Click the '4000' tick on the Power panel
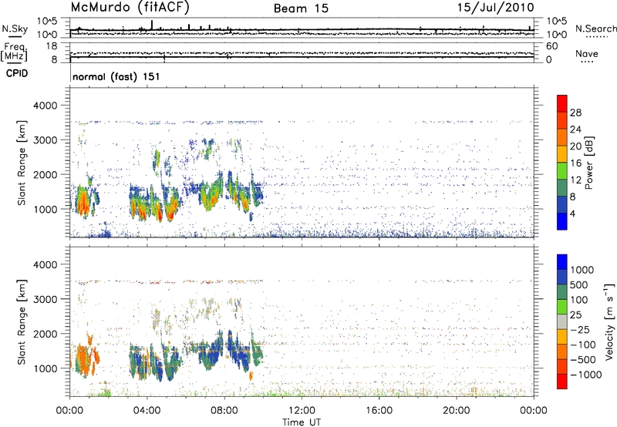 46,106
